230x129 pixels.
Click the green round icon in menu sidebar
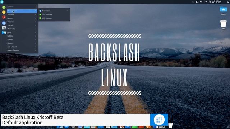pos(4,7)
